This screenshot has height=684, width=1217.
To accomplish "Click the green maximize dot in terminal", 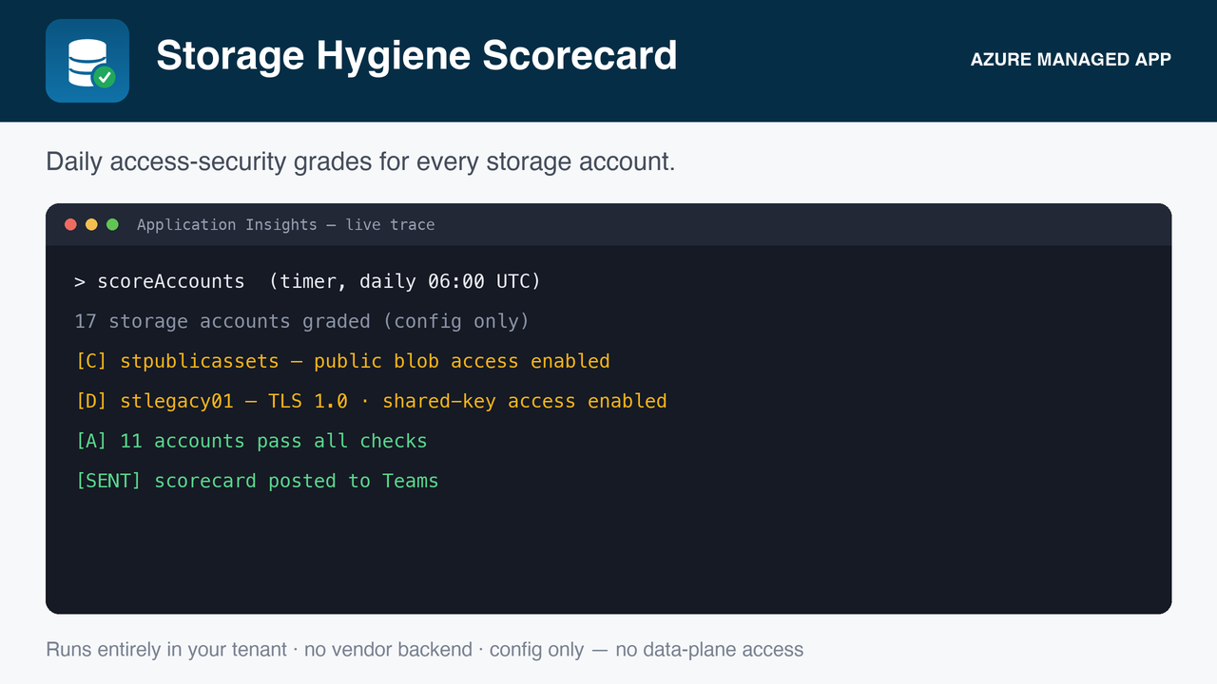I will click(112, 224).
